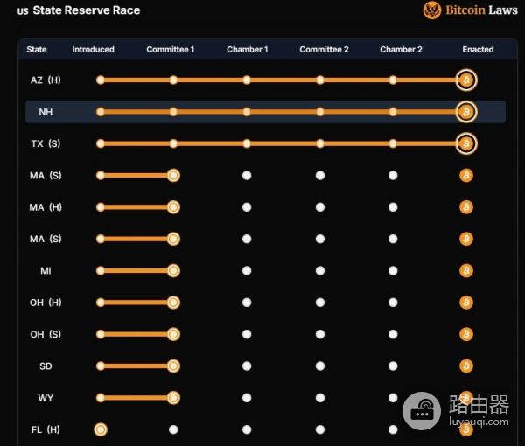
Task: Select the Chamber 1 column header
Action: point(247,50)
